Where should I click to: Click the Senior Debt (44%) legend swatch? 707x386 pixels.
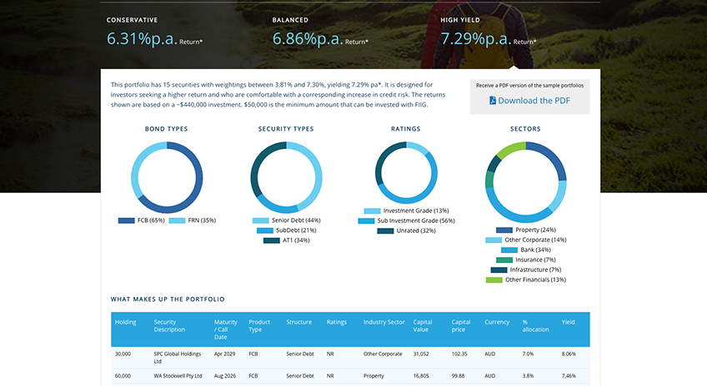pos(261,220)
